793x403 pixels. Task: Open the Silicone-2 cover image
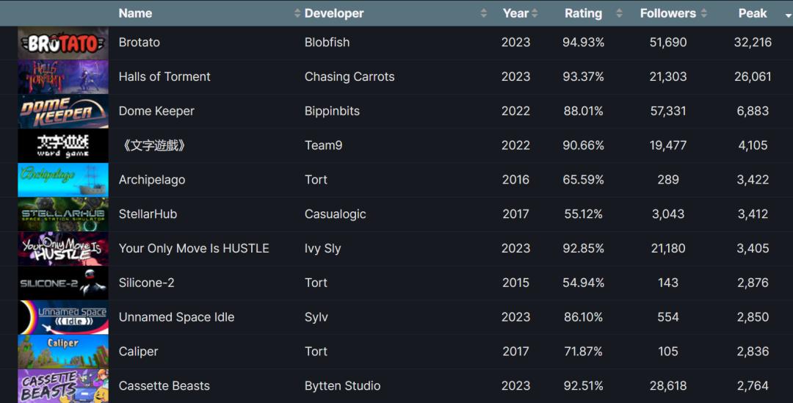62,283
